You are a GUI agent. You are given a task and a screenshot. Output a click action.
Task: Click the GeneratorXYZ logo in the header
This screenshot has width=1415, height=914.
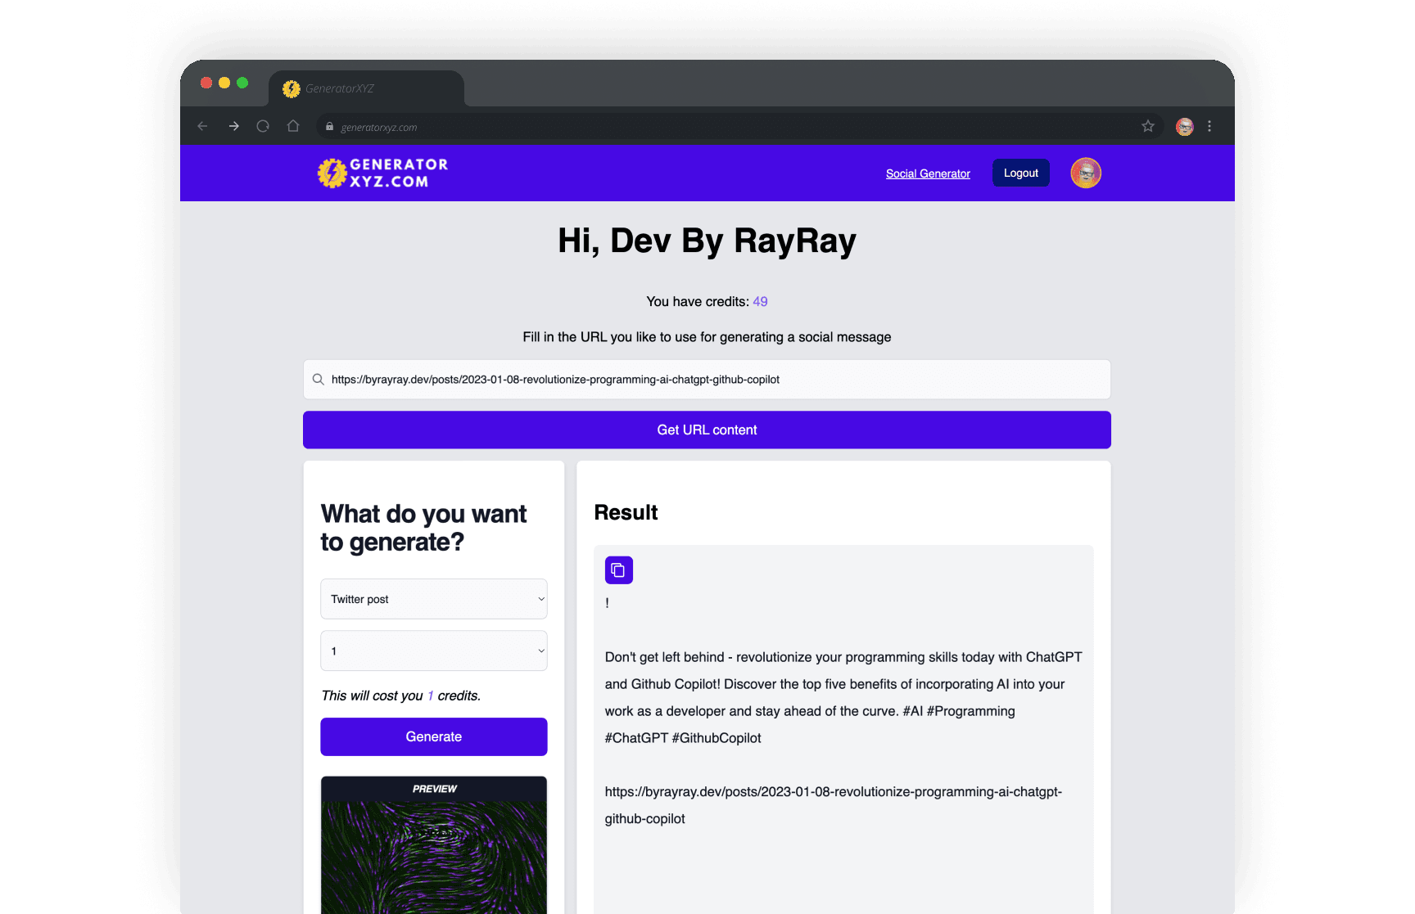coord(383,173)
